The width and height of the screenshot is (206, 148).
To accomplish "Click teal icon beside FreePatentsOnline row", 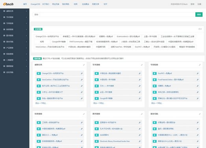I will tap(154, 80).
